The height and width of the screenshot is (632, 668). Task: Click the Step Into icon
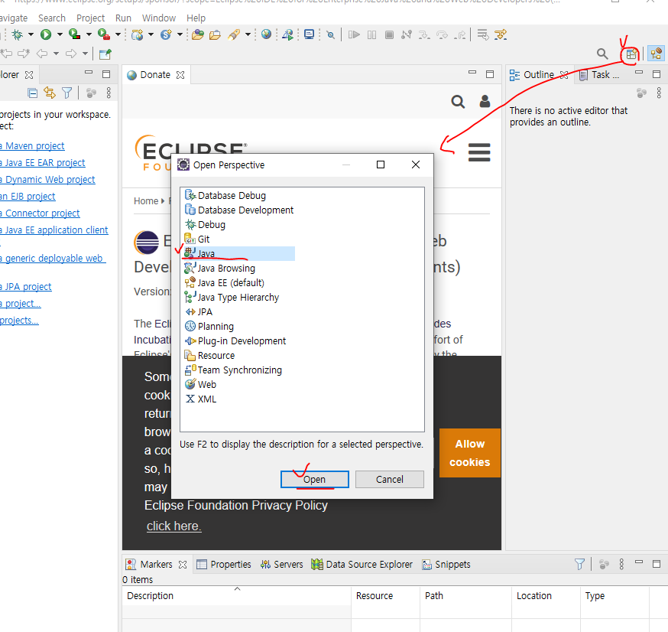[x=424, y=34]
